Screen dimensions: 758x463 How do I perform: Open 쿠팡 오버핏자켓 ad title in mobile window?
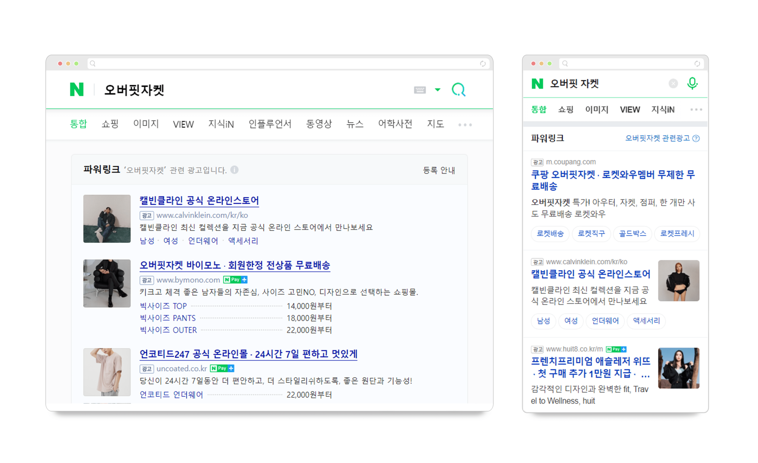pyautogui.click(x=613, y=180)
